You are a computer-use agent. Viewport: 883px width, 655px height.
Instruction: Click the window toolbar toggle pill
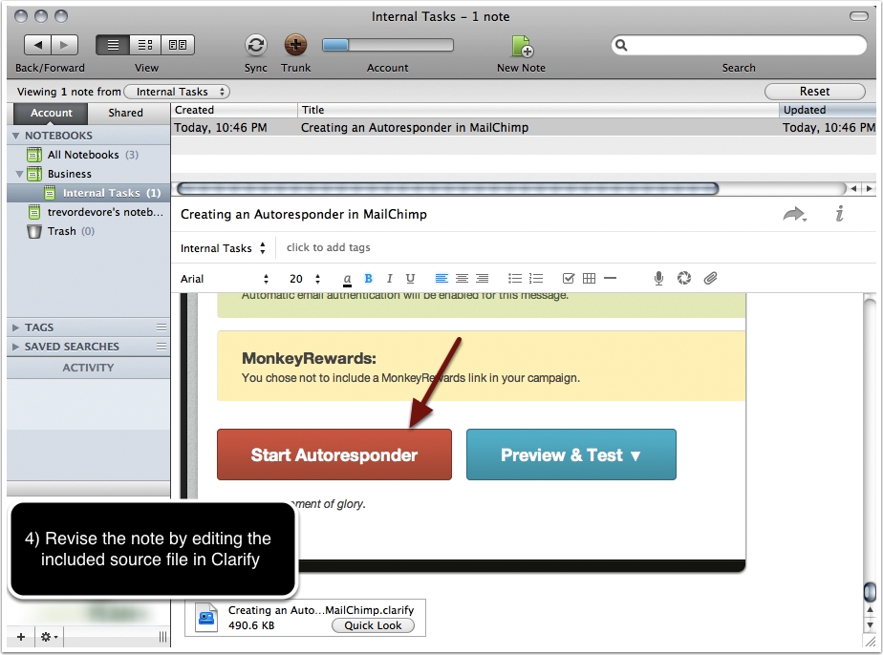click(x=859, y=16)
